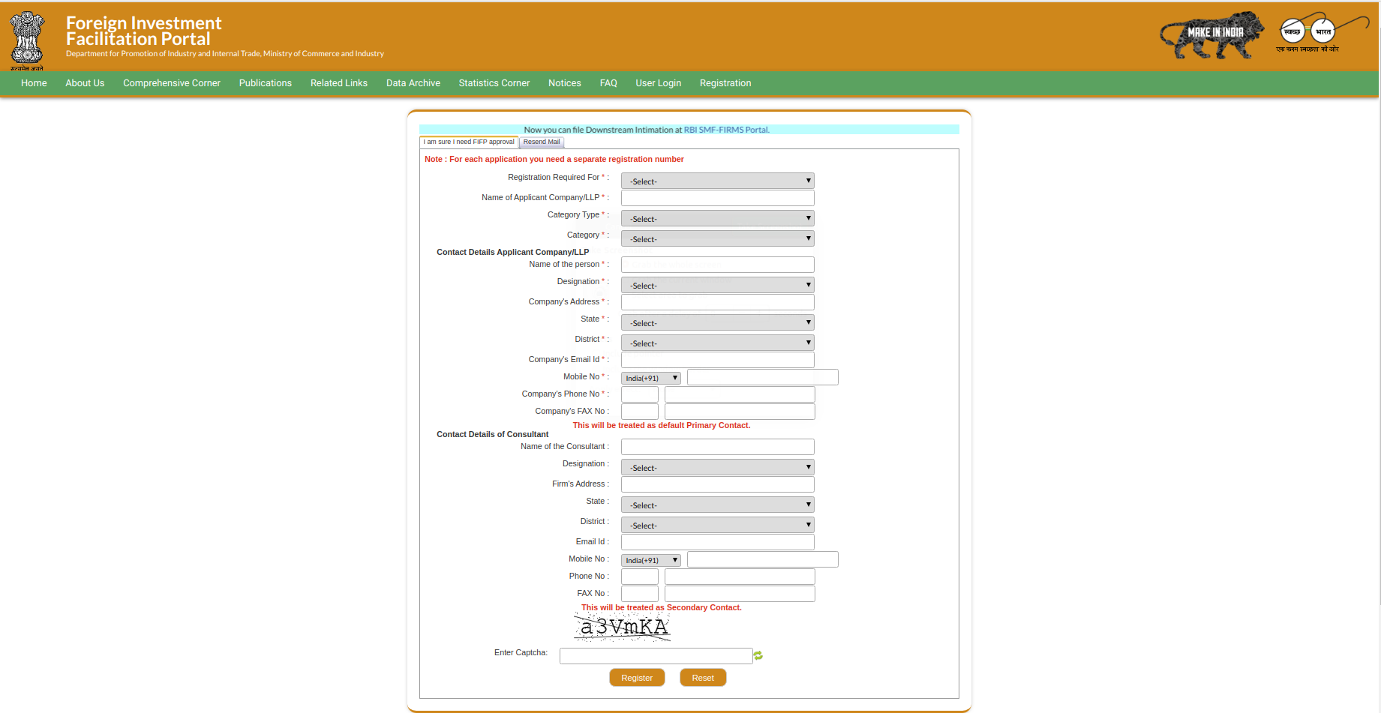Screen dimensions: 1381x713
Task: Open the consultant Designation dropdown
Action: [716, 466]
